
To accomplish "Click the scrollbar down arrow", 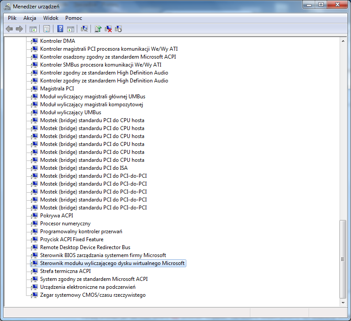I will click(343, 302).
